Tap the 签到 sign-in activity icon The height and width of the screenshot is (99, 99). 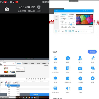pyautogui.click(x=55, y=58)
